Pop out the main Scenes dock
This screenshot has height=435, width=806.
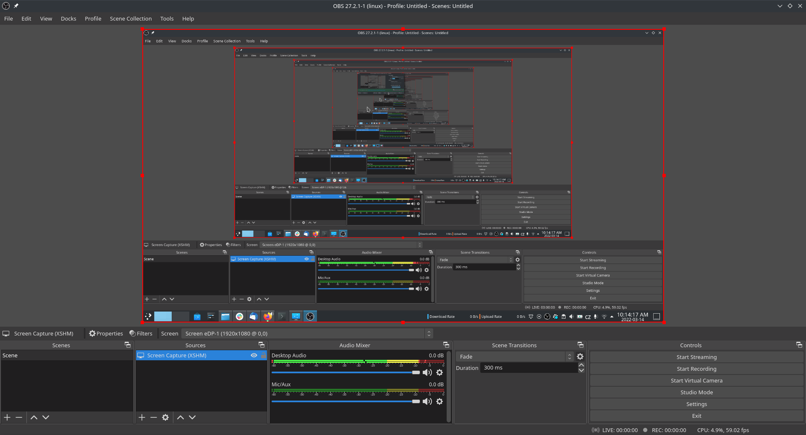tap(128, 345)
